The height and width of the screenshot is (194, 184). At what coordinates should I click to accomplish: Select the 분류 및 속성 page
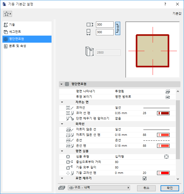(27, 46)
